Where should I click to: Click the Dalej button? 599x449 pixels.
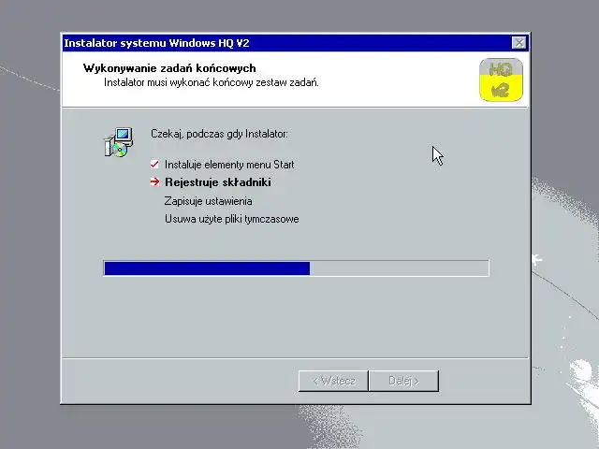click(x=403, y=381)
